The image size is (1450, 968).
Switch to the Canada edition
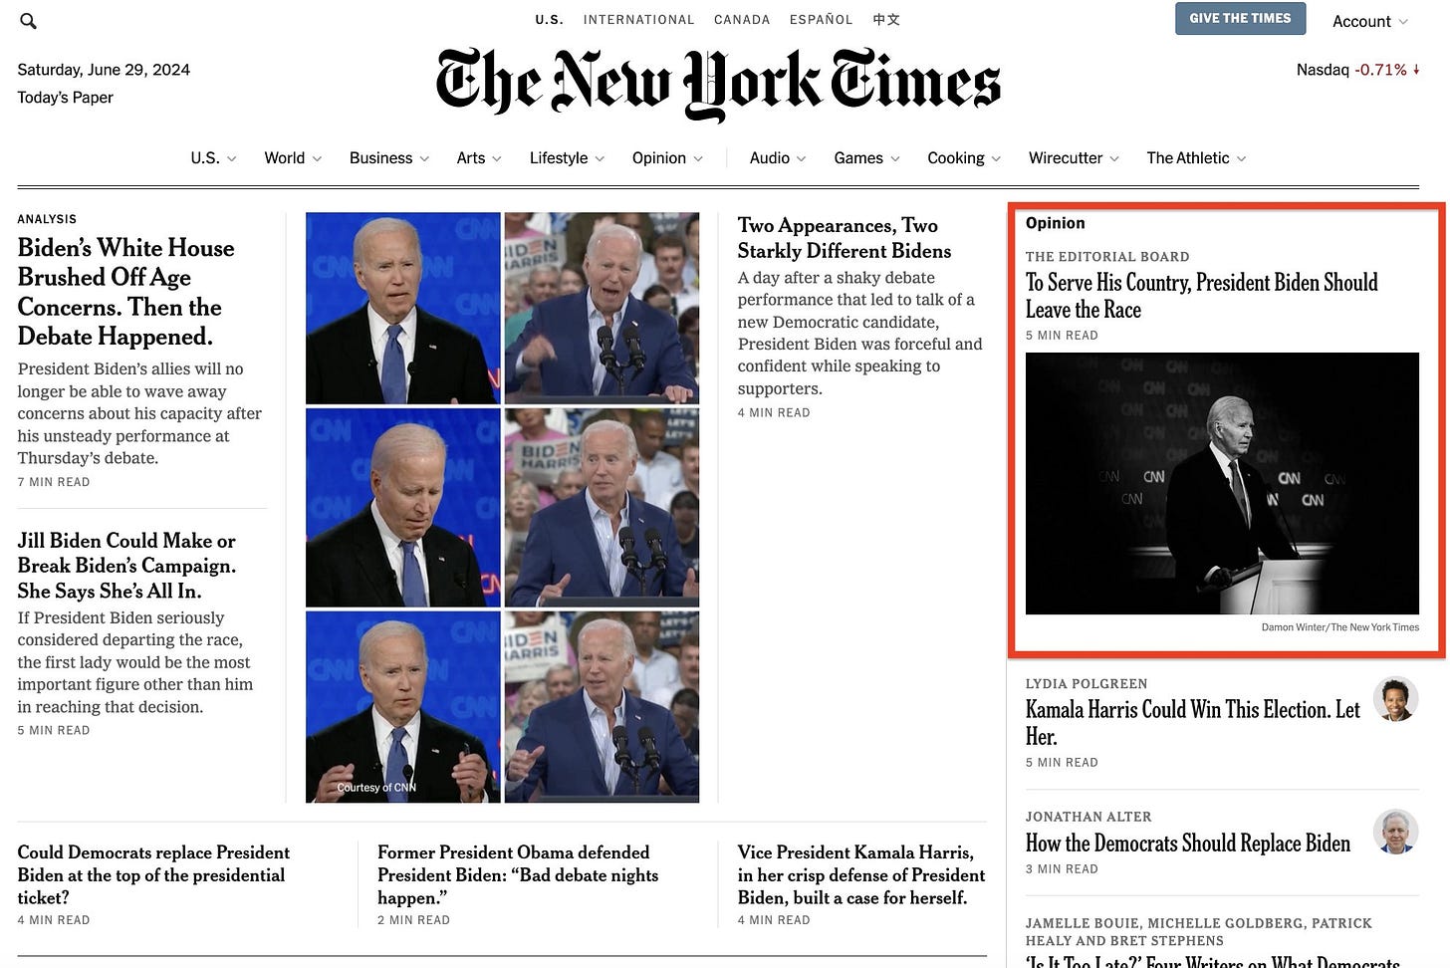tap(742, 20)
